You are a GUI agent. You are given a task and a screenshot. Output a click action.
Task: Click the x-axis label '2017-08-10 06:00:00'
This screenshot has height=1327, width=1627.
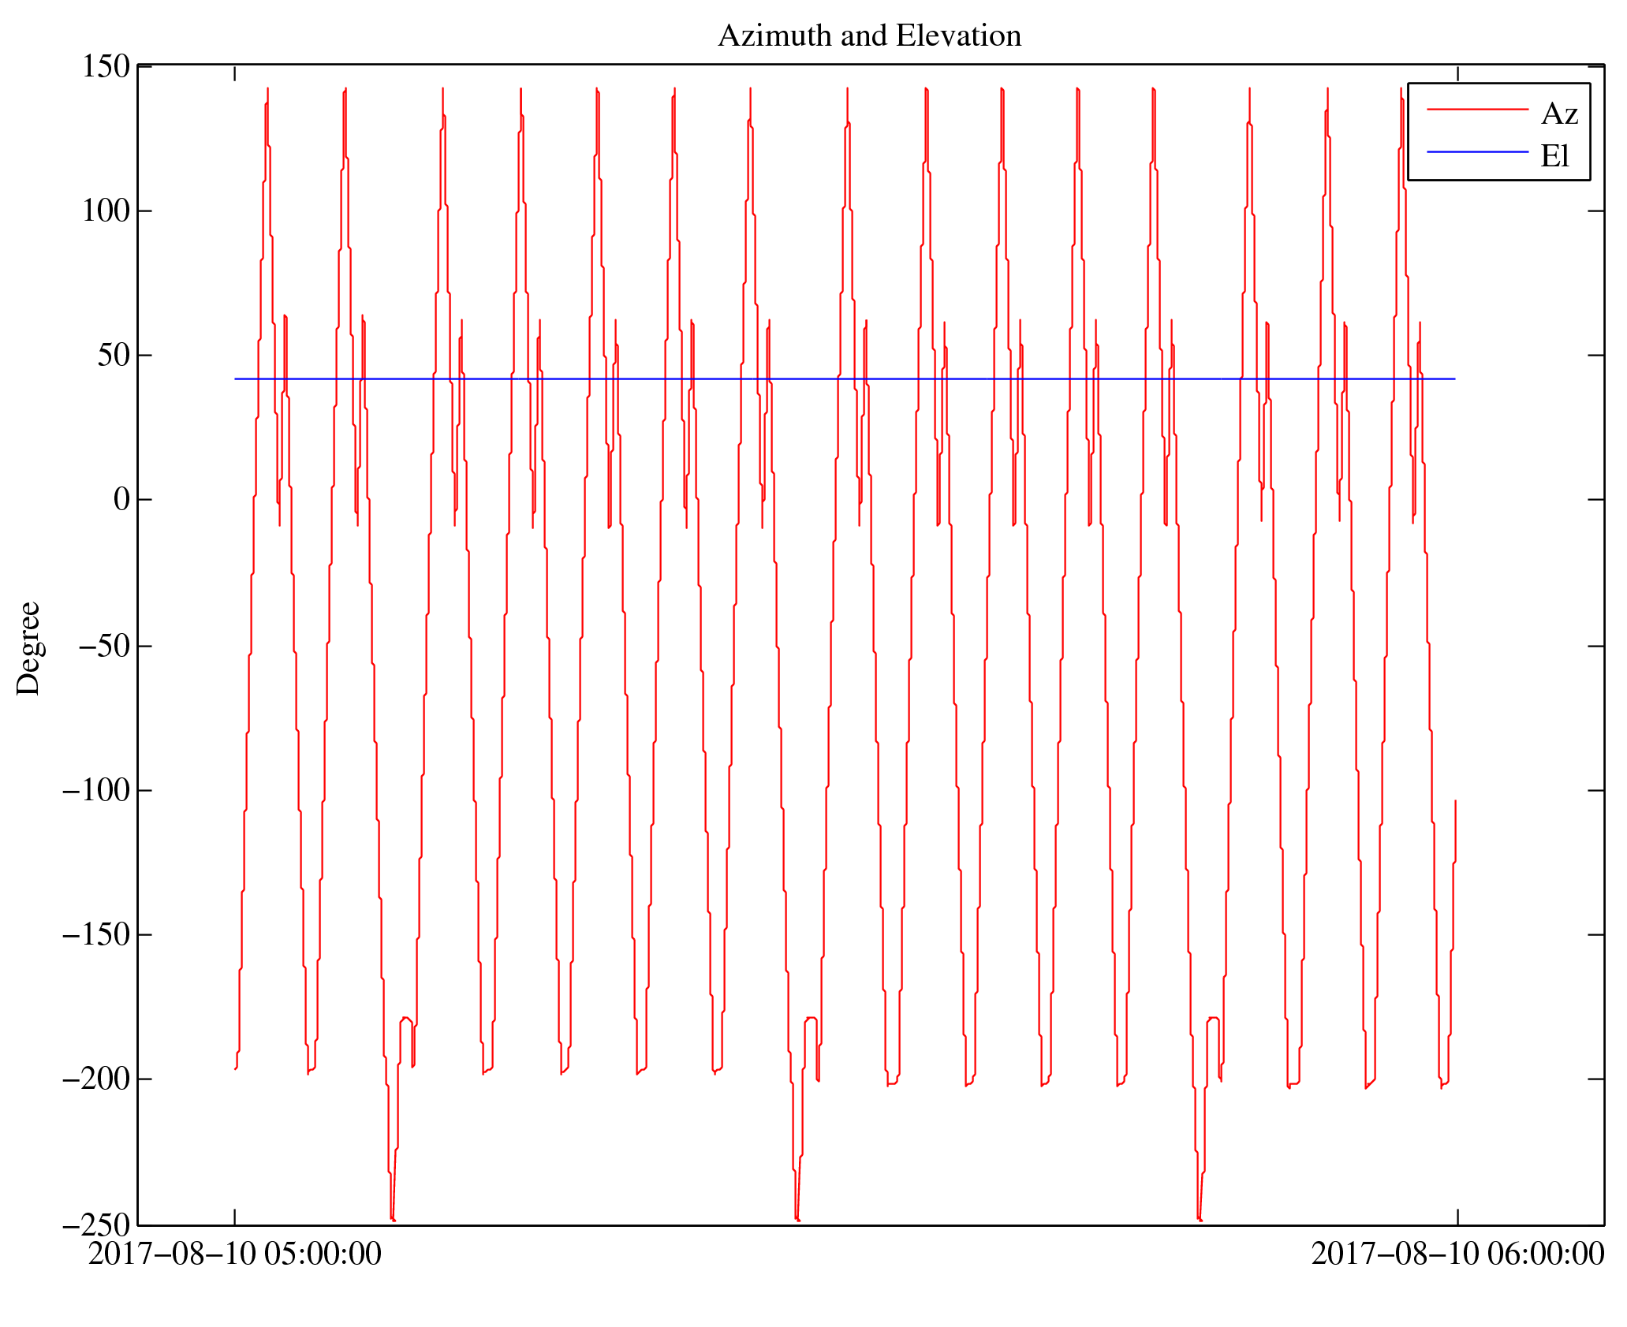point(1458,1254)
